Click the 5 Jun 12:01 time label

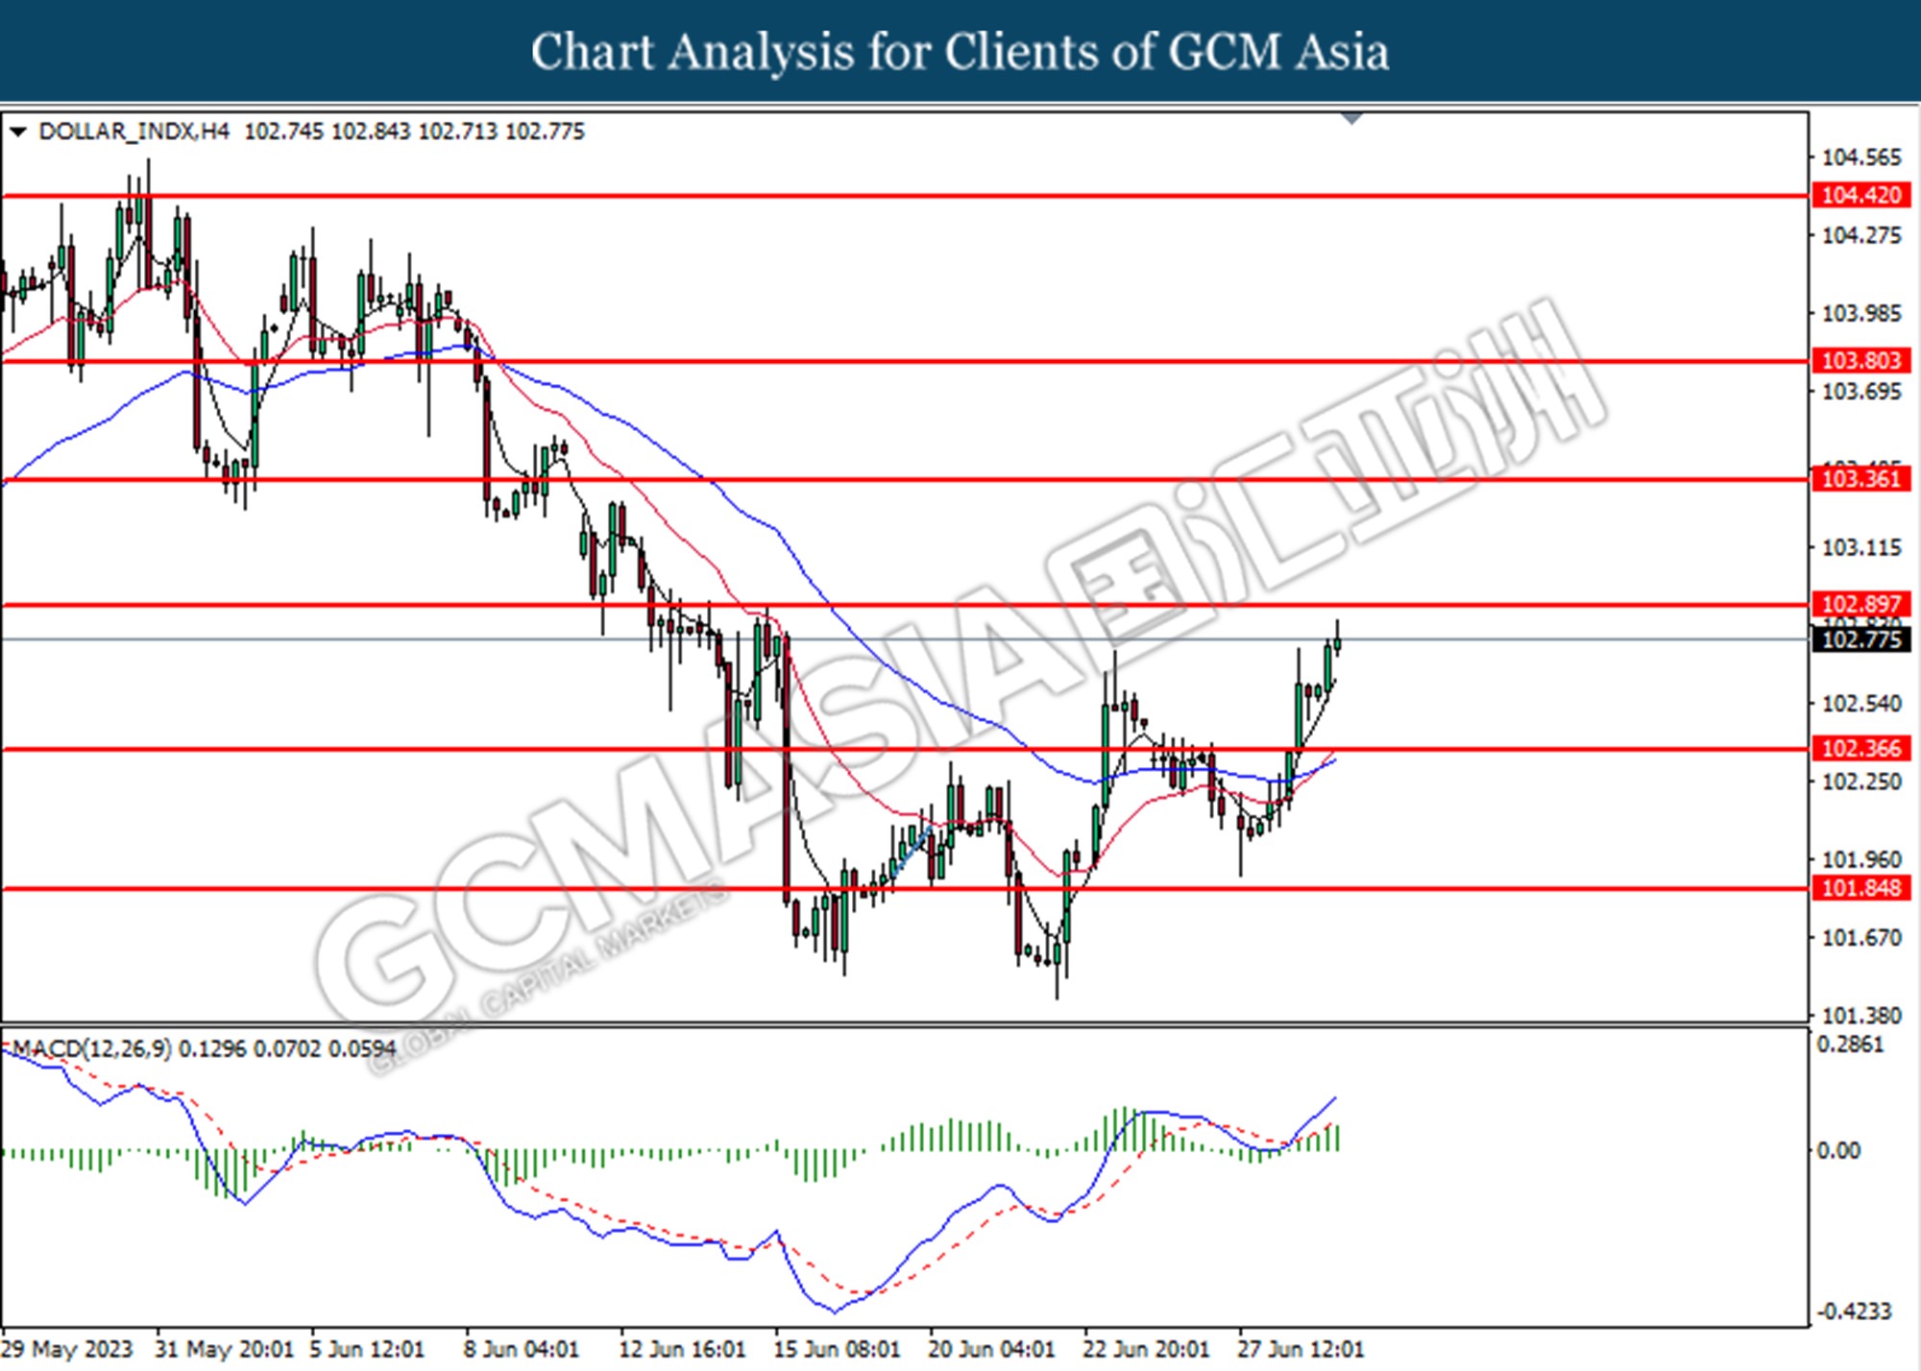coord(367,1349)
